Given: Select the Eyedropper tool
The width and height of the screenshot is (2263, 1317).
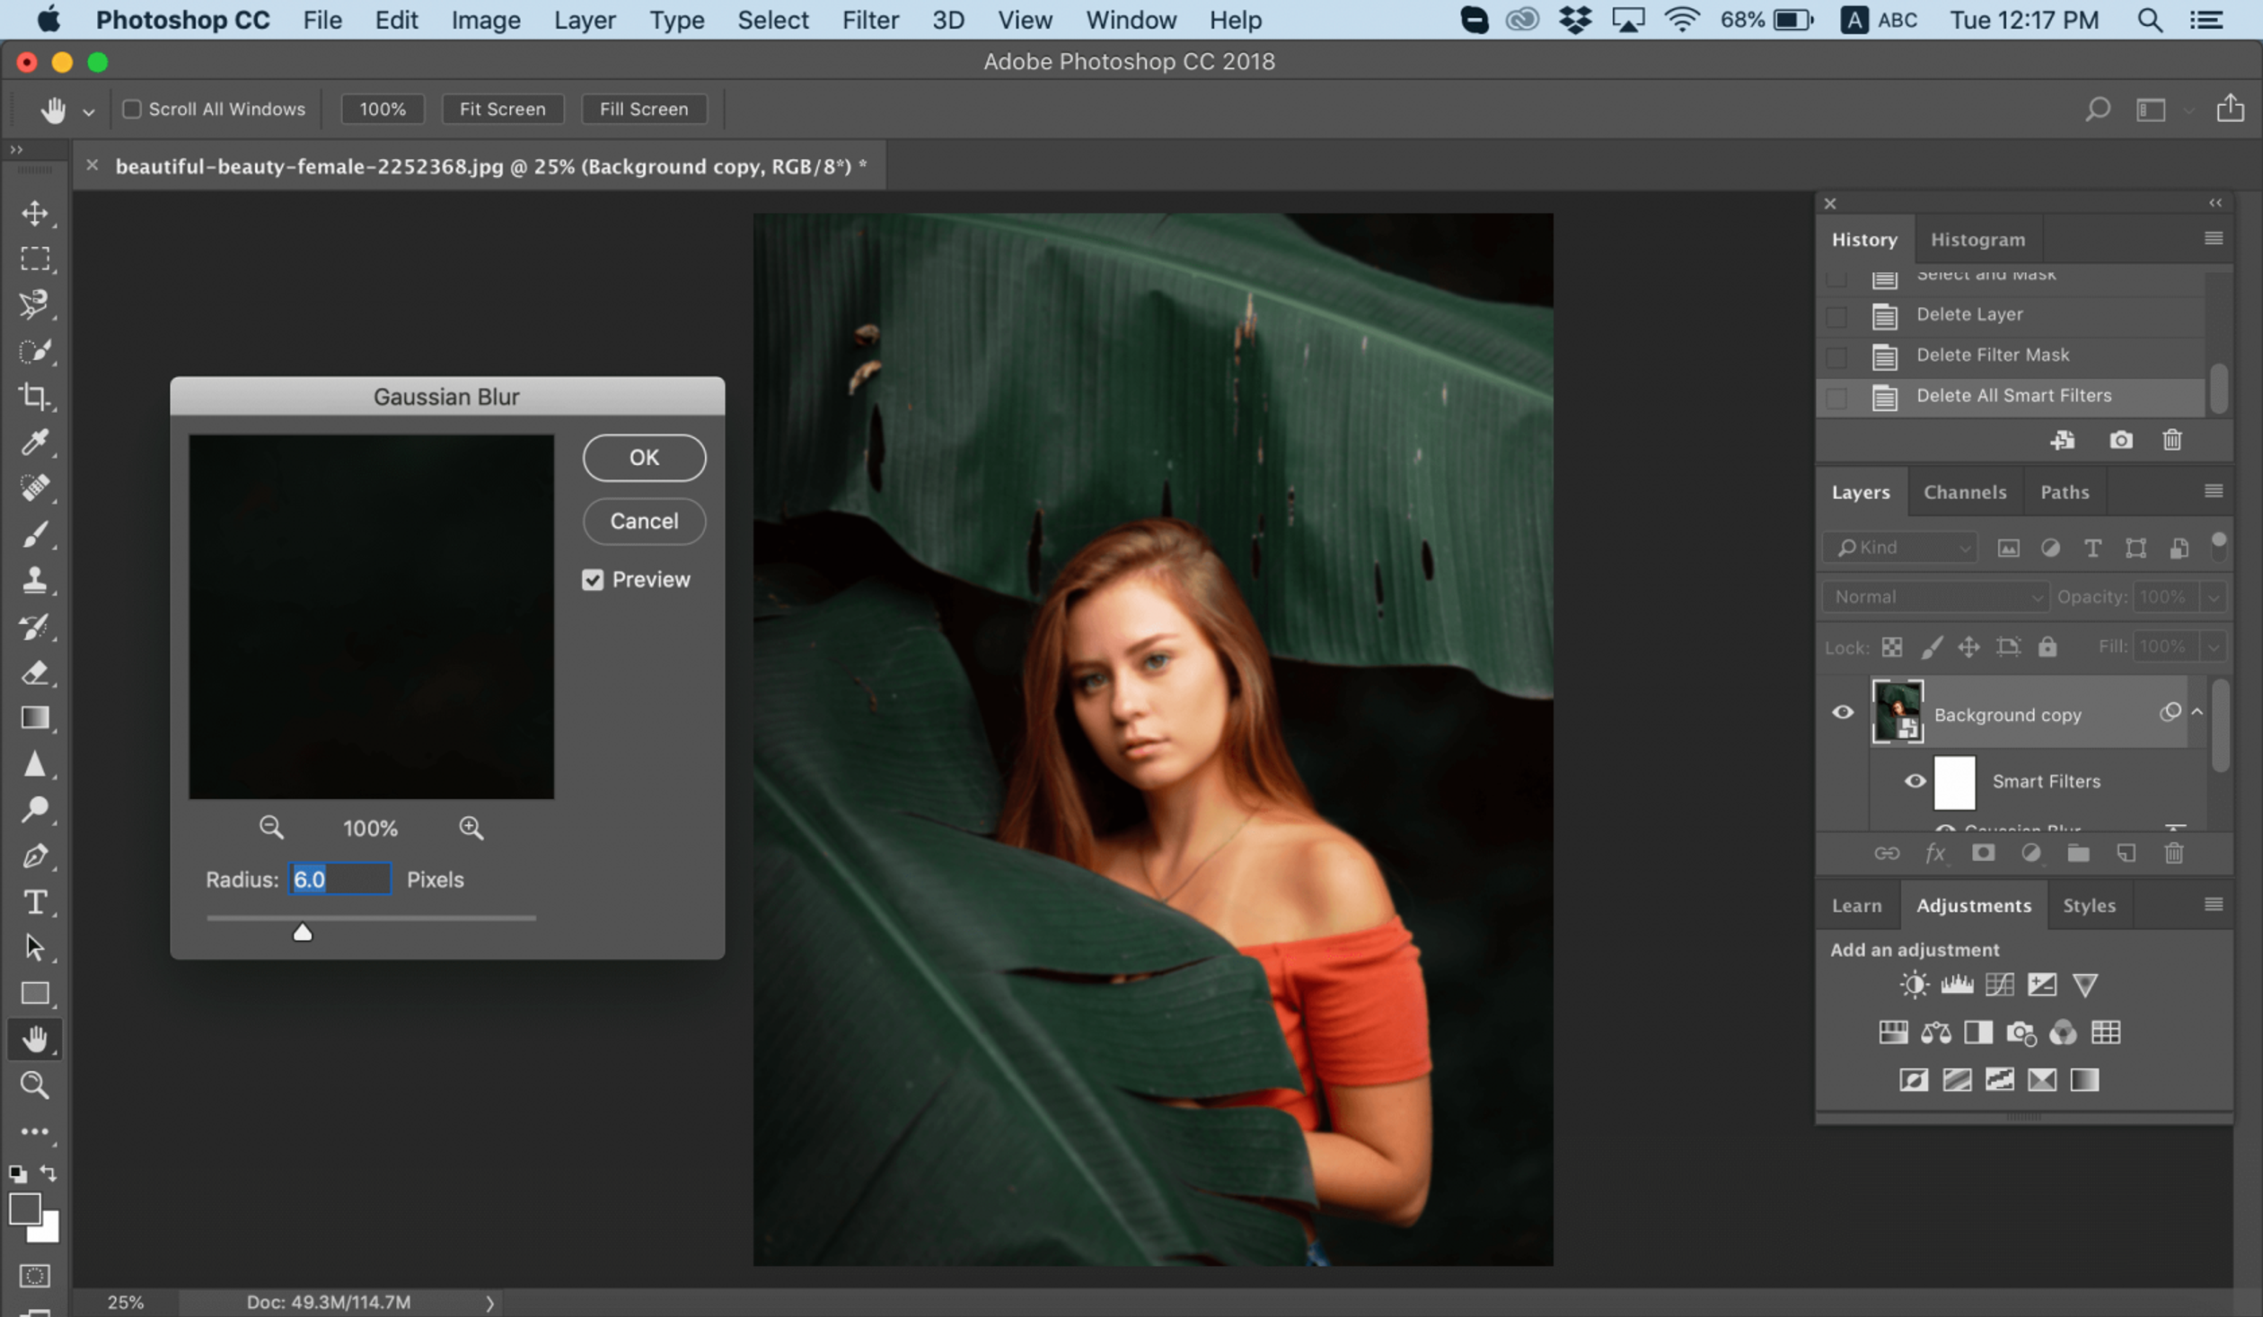Looking at the screenshot, I should [x=34, y=441].
